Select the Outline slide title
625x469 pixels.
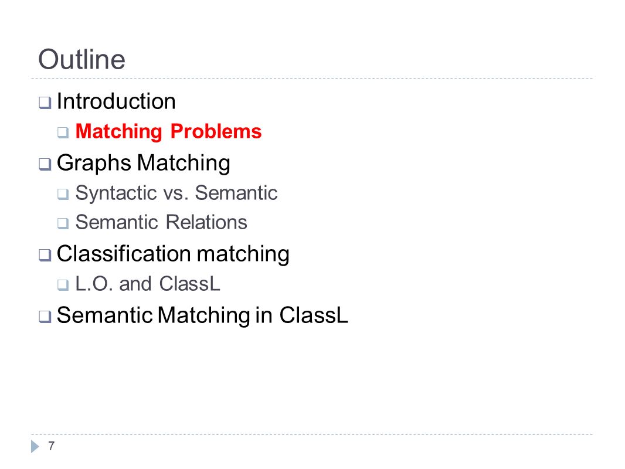point(81,59)
